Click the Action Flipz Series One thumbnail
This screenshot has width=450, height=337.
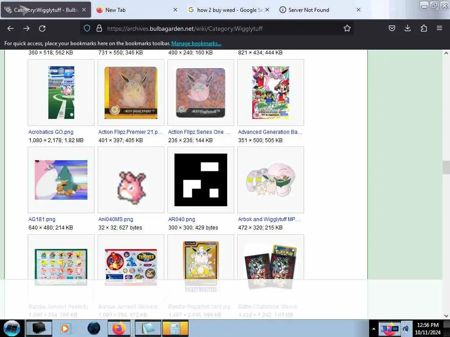coord(200,93)
